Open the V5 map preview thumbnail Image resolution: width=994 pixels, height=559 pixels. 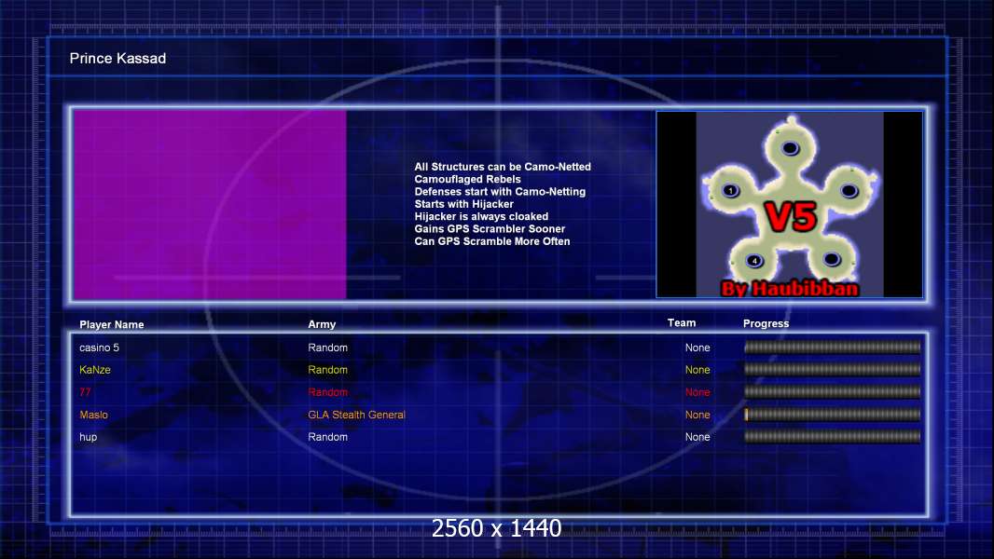[789, 204]
